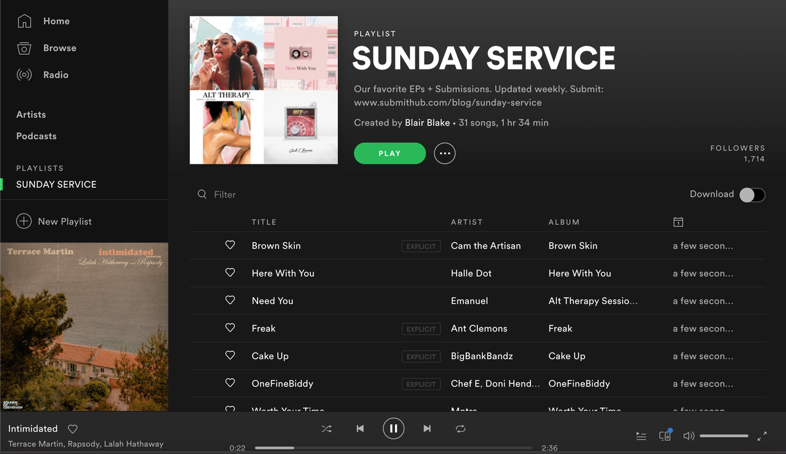Skip to previous track
The image size is (786, 454).
[x=360, y=428]
